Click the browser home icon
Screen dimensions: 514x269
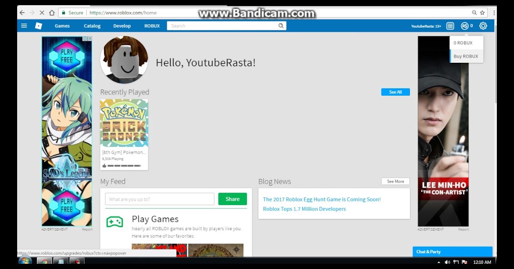52,13
